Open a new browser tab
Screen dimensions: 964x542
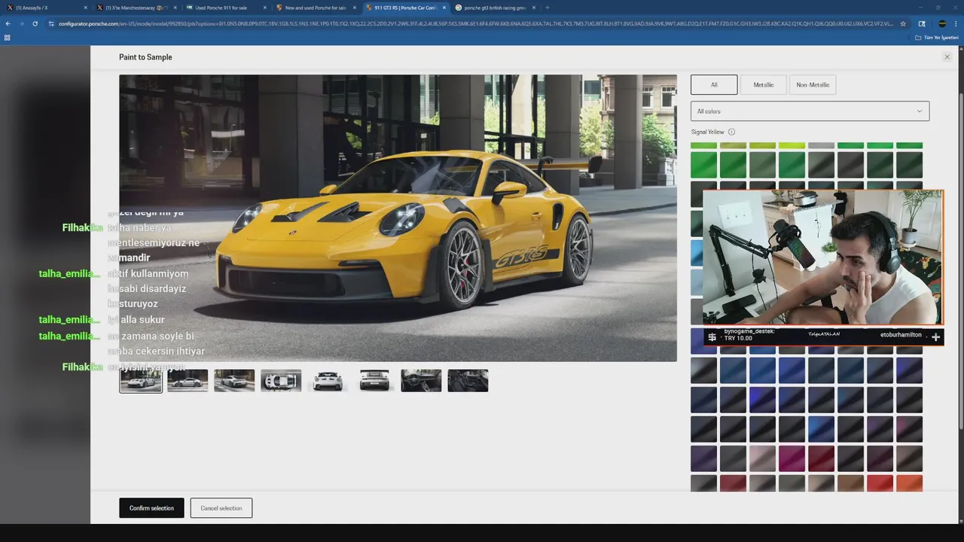click(x=547, y=8)
